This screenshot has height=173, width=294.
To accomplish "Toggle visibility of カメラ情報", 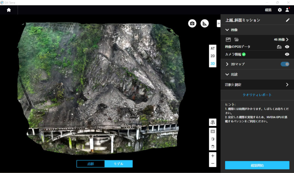I will pyautogui.click(x=287, y=54).
